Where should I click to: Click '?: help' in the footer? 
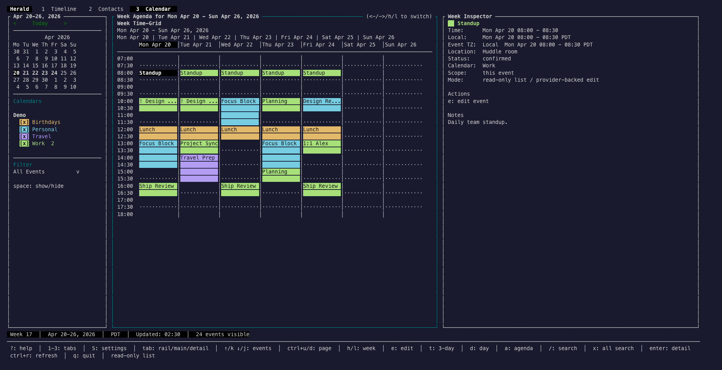(21, 348)
